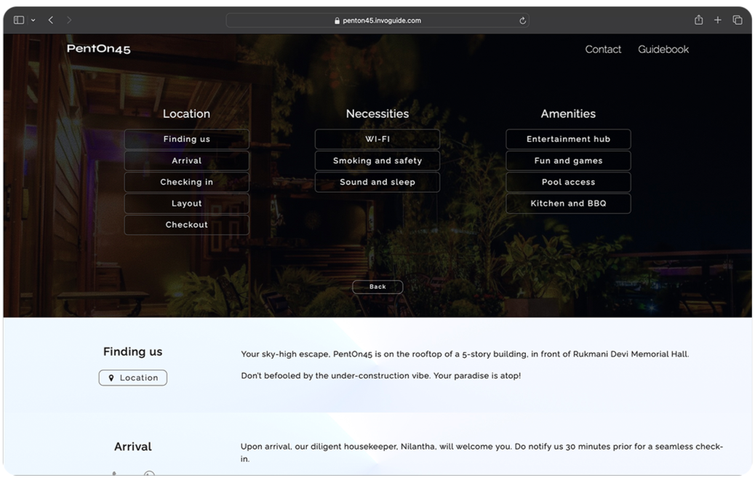Viewport: 755px width, 478px height.
Task: Click the PentOn45 site logo
Action: [x=98, y=49]
